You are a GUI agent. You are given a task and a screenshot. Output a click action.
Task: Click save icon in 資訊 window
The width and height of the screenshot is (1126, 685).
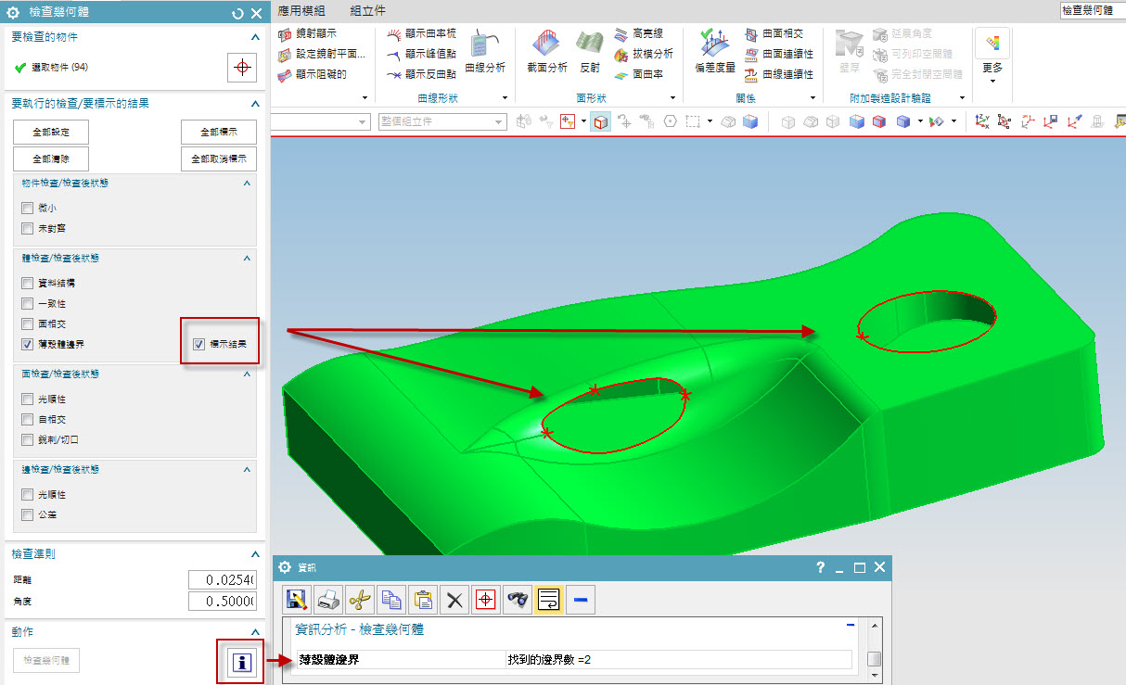pyautogui.click(x=298, y=600)
